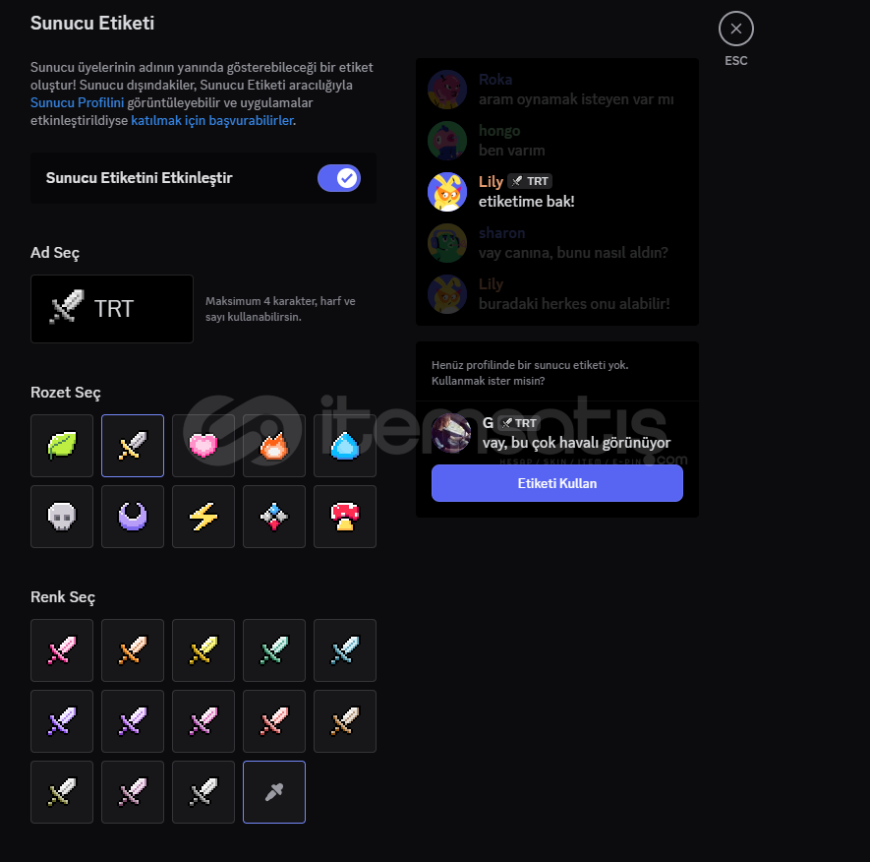Follow the katılmak için başvurabilirler link

click(x=212, y=120)
